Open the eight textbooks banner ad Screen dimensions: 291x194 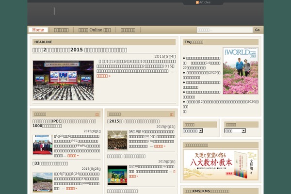(221, 165)
